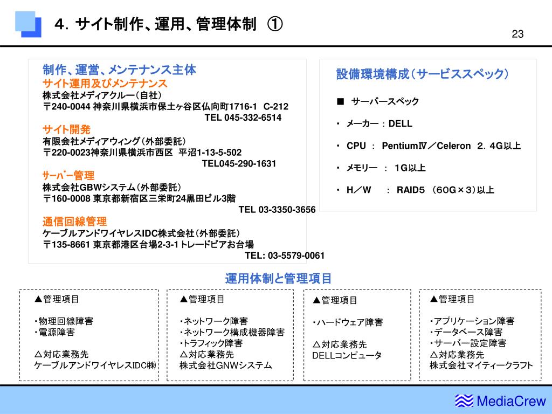Viewport: 552px width, 414px height.
Task: Click 'アプリケーション障害' item
Action: 472,321
